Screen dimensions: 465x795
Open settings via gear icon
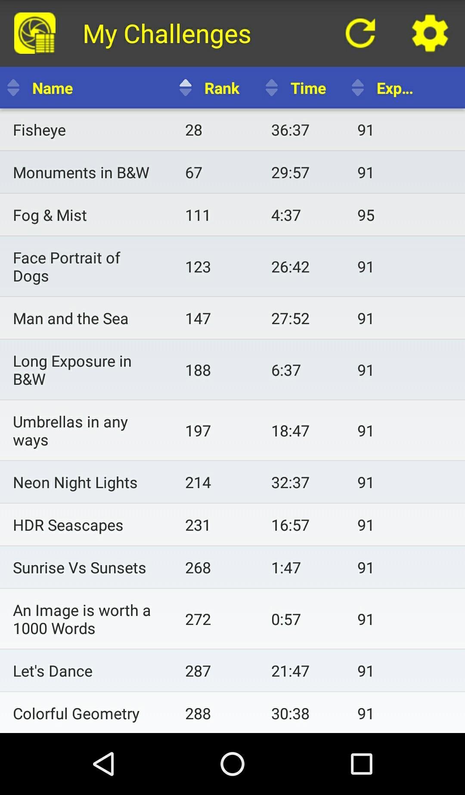click(x=430, y=33)
